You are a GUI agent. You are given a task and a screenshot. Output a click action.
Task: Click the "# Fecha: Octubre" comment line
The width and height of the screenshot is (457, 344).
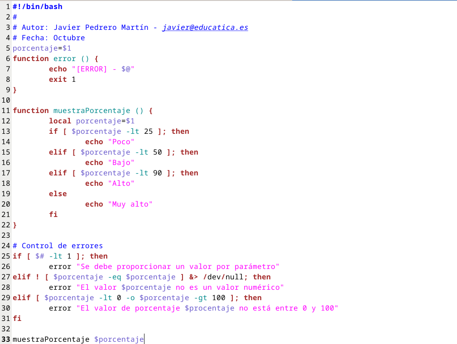point(48,38)
